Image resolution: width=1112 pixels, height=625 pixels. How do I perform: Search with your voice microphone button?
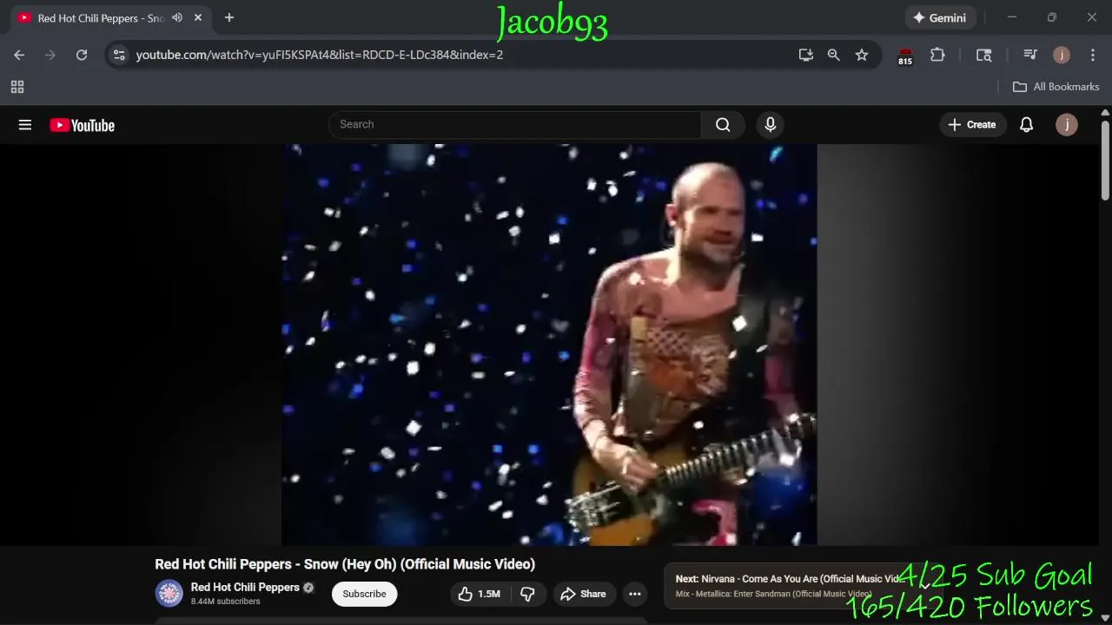tap(770, 124)
